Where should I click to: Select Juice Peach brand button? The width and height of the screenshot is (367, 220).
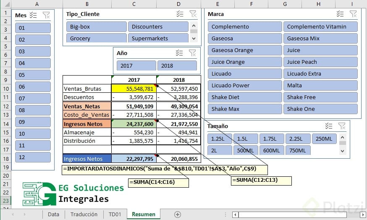tap(320, 62)
